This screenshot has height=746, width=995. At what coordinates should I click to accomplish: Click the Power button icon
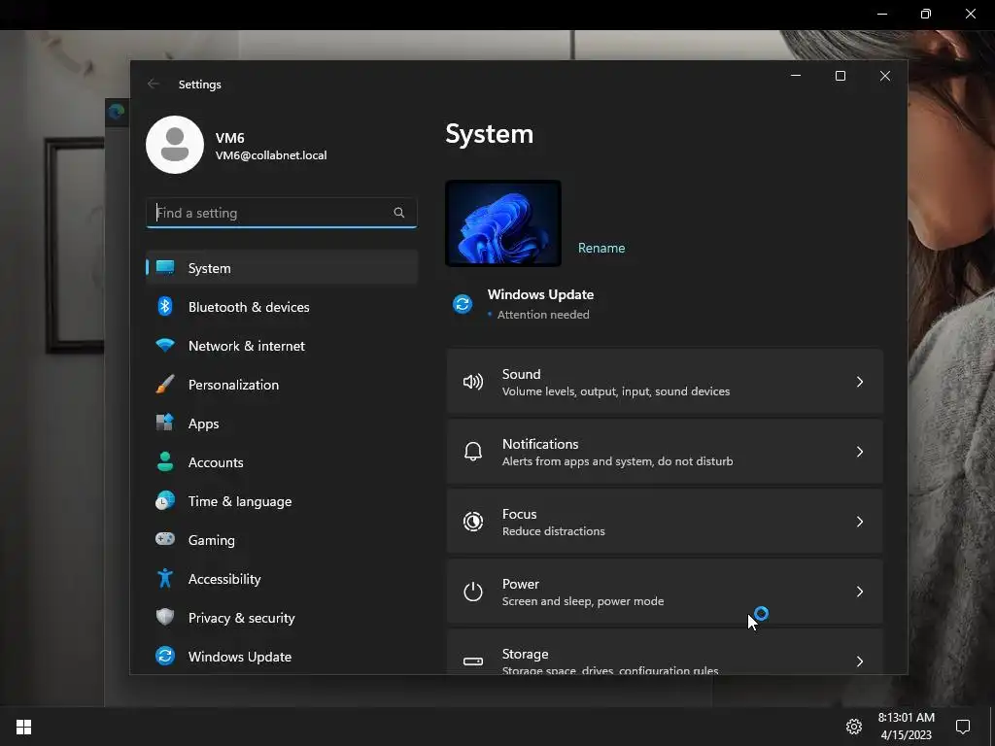[473, 592]
